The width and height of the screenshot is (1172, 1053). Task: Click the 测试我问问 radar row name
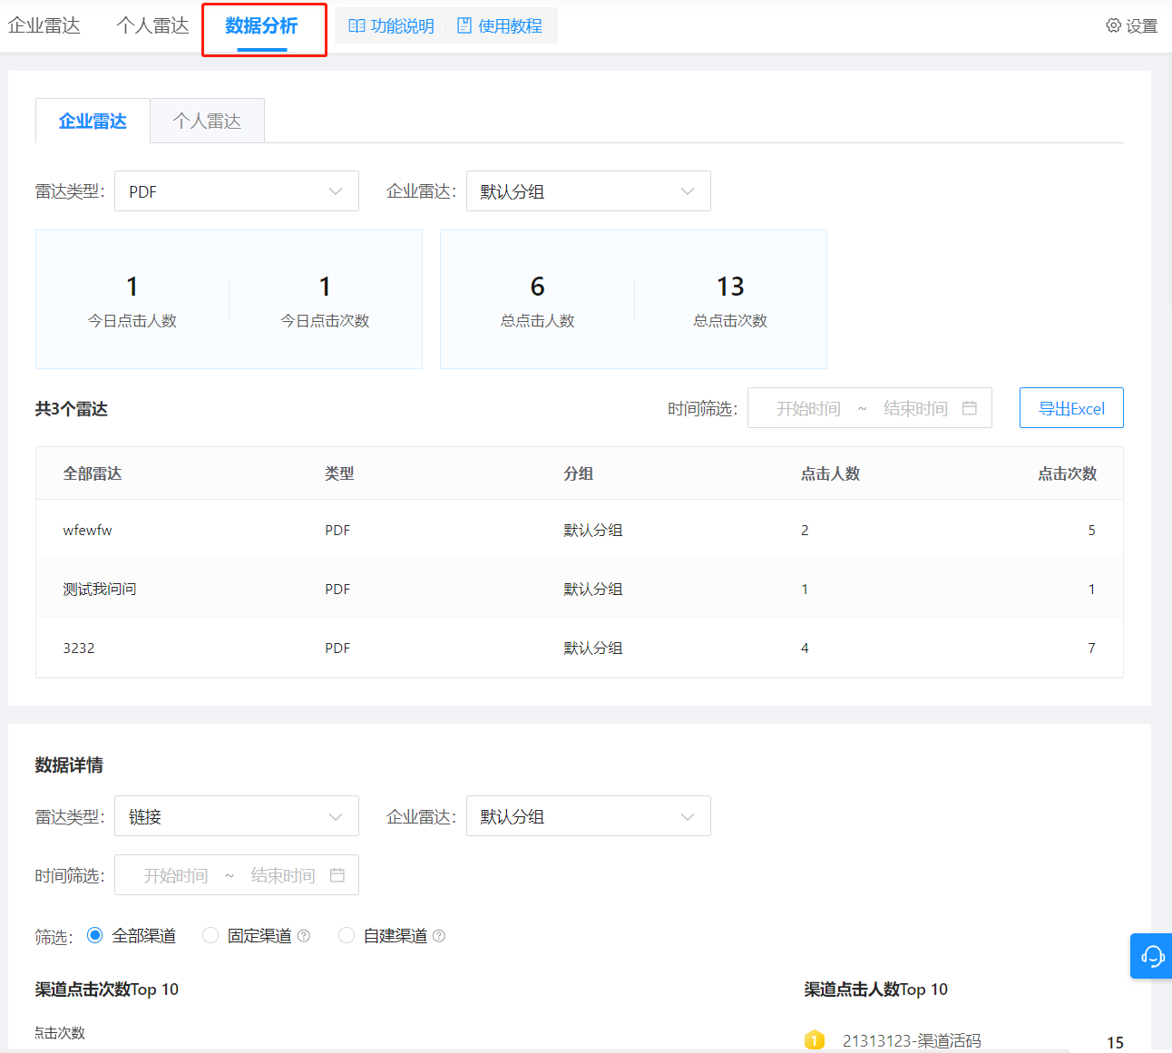point(100,589)
